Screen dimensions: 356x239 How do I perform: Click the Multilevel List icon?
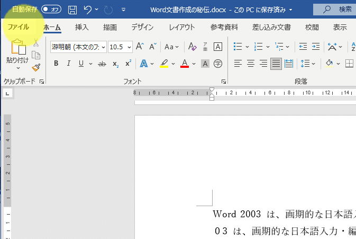(x=279, y=47)
